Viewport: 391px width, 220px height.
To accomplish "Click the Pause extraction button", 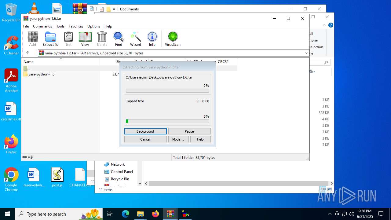I will pyautogui.click(x=189, y=131).
